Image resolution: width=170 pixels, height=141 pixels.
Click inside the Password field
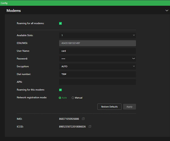tap(95, 59)
